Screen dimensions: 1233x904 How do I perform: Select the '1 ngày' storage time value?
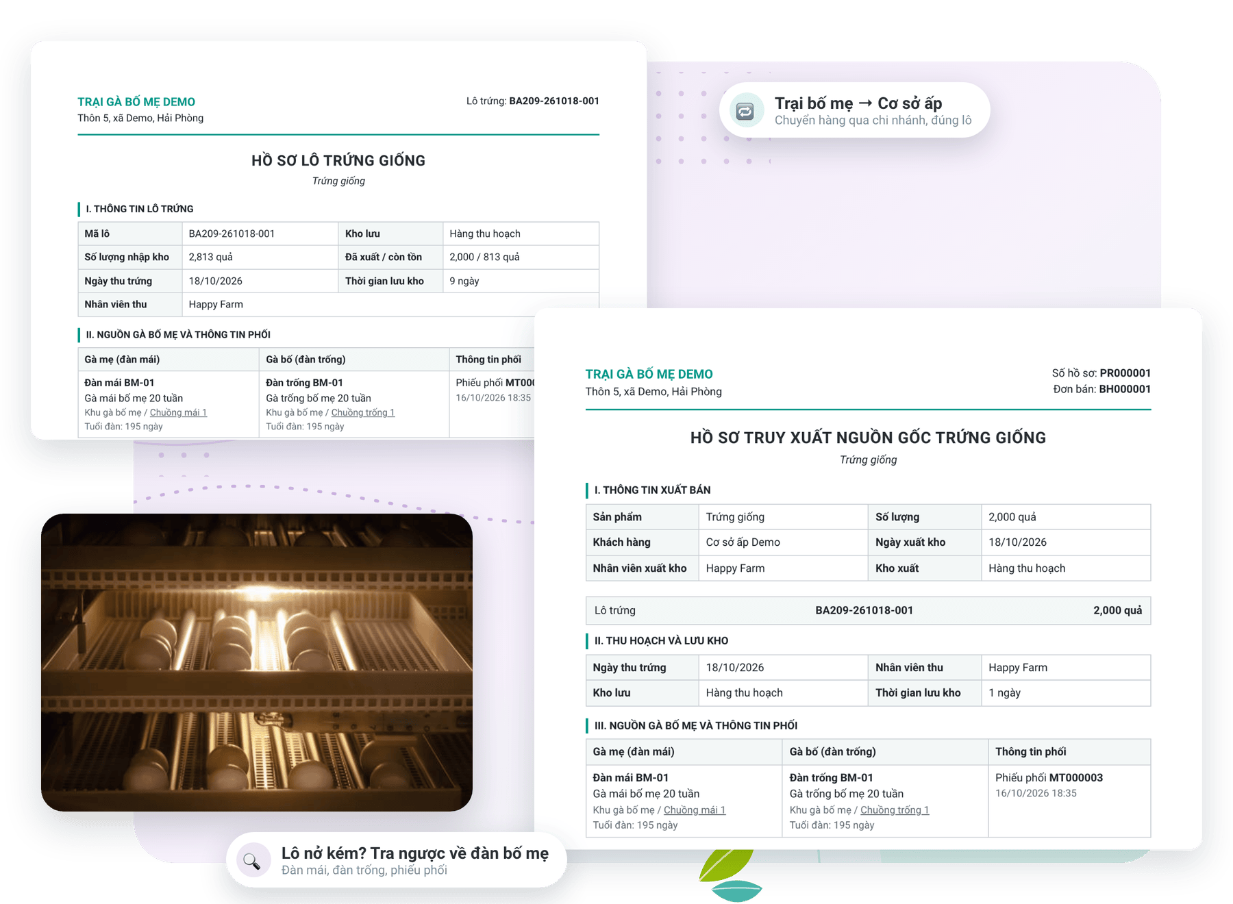(1004, 692)
